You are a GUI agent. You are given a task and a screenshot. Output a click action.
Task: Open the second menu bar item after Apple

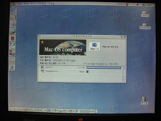coord(26,4)
